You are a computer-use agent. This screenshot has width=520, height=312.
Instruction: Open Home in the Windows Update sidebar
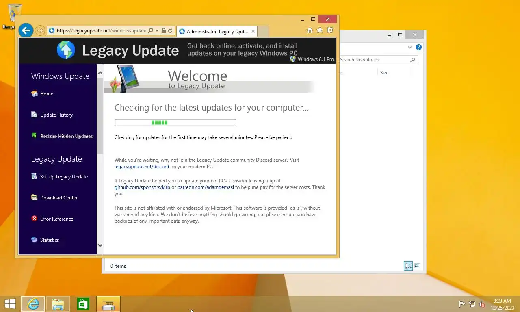47,94
